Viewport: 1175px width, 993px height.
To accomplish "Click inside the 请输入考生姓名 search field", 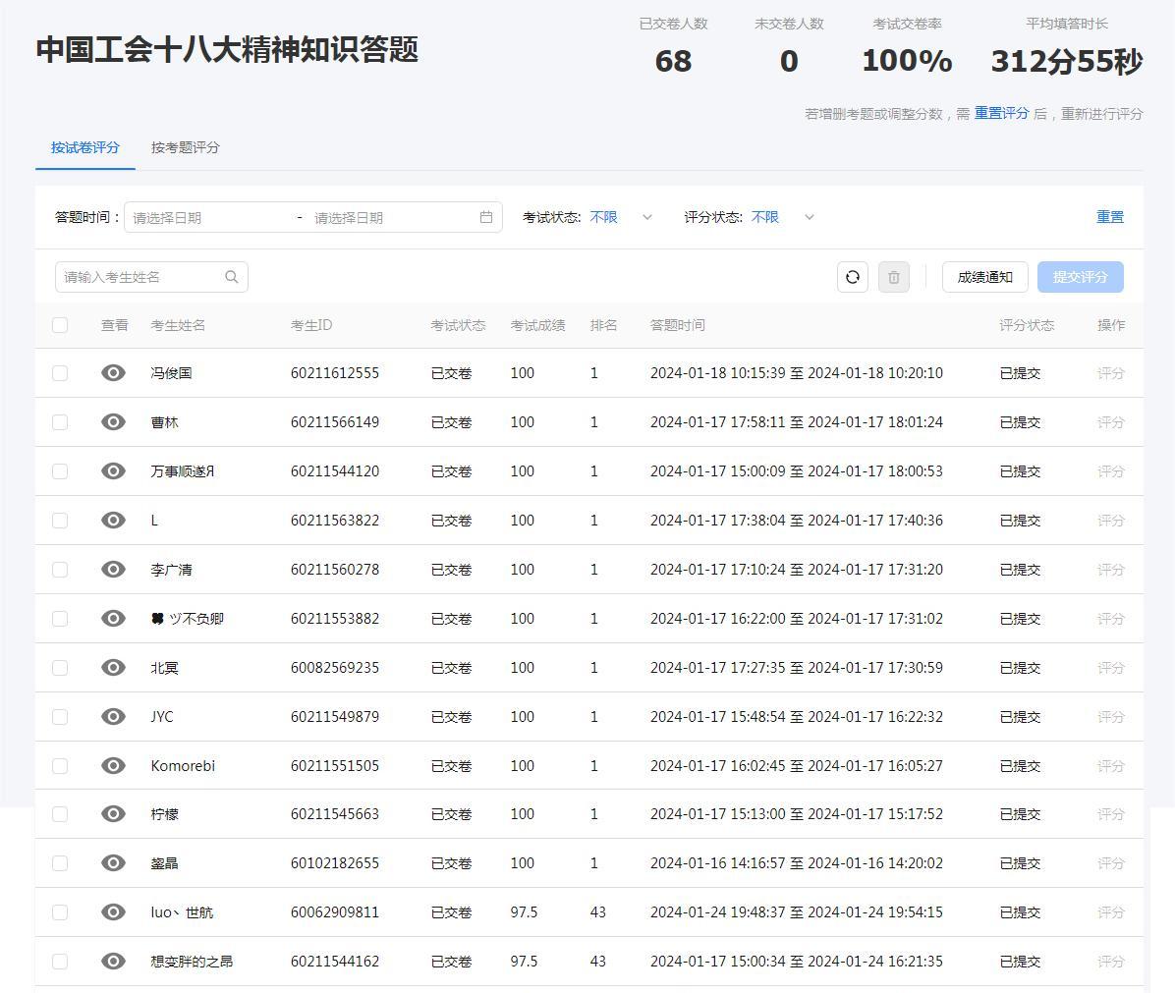I will (138, 277).
